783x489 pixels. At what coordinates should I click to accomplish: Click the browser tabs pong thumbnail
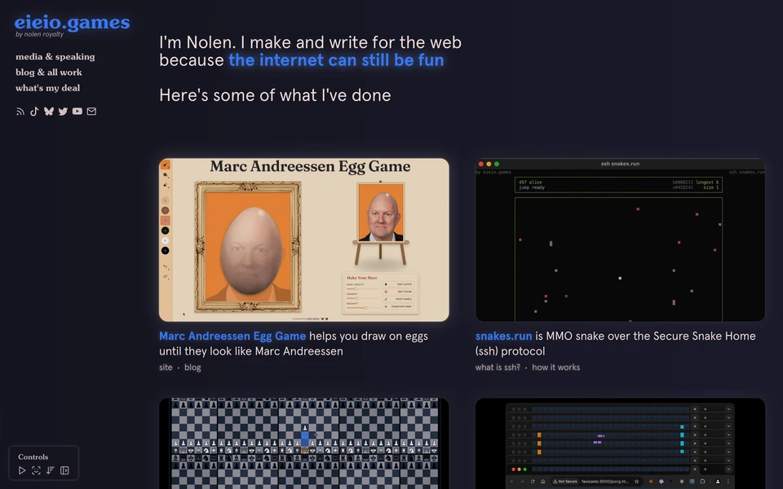(620, 443)
